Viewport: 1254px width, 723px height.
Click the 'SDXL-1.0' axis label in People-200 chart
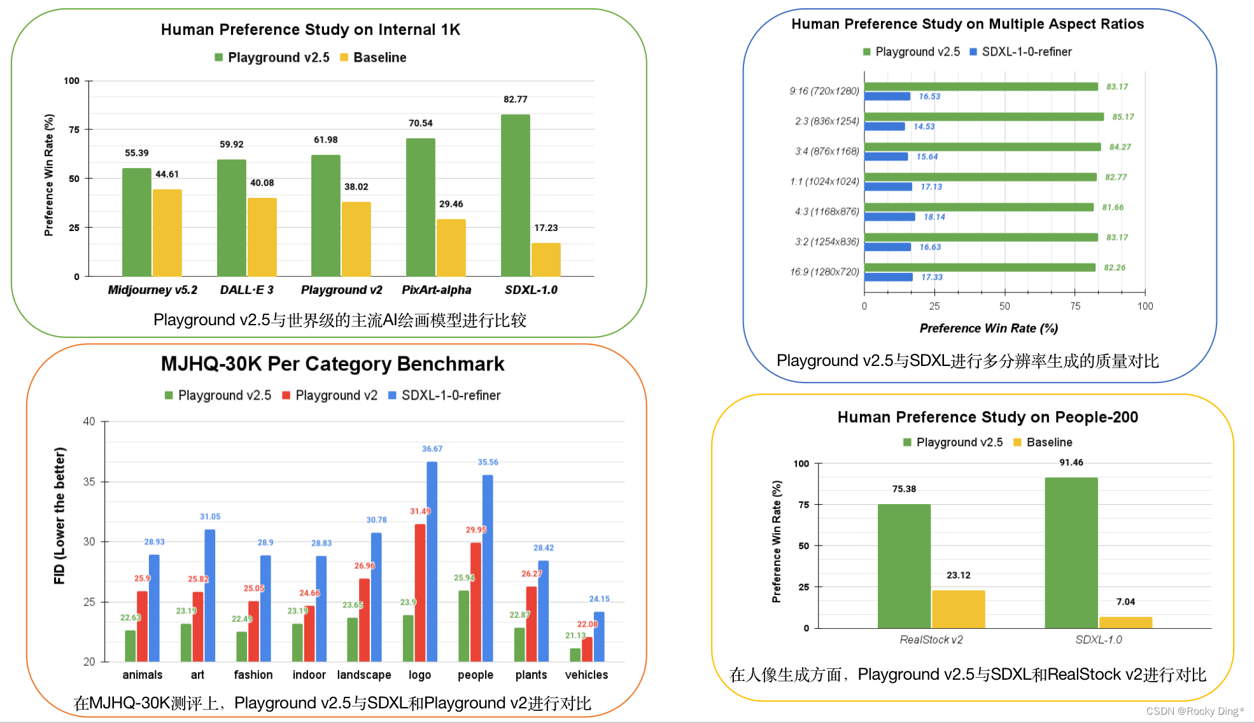tap(1099, 640)
